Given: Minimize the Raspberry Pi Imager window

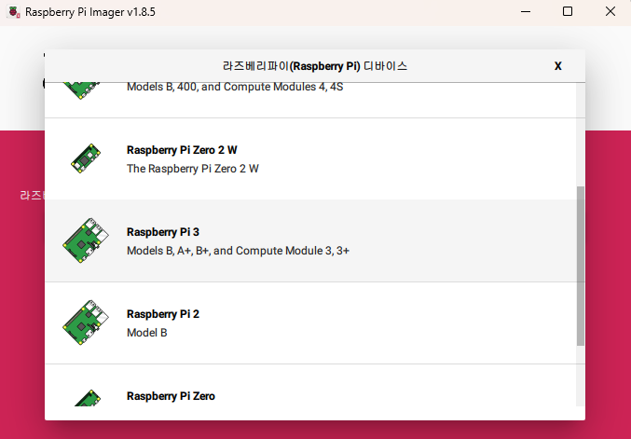Looking at the screenshot, I should [526, 12].
